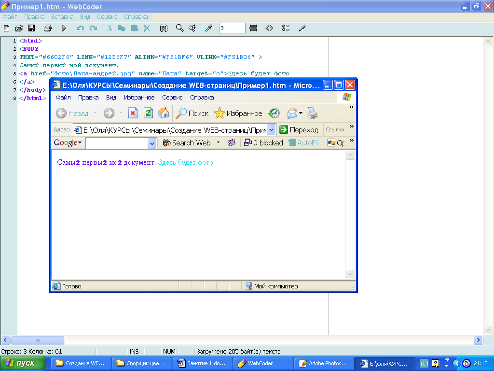Open Справка menu in WebCoder

(136, 17)
